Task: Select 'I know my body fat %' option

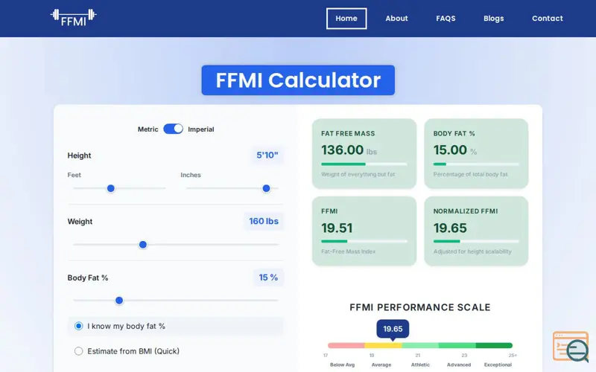Action: tap(175, 326)
